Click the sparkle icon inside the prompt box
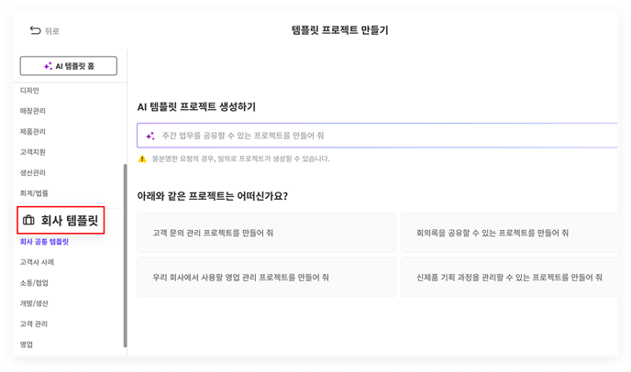 149,136
